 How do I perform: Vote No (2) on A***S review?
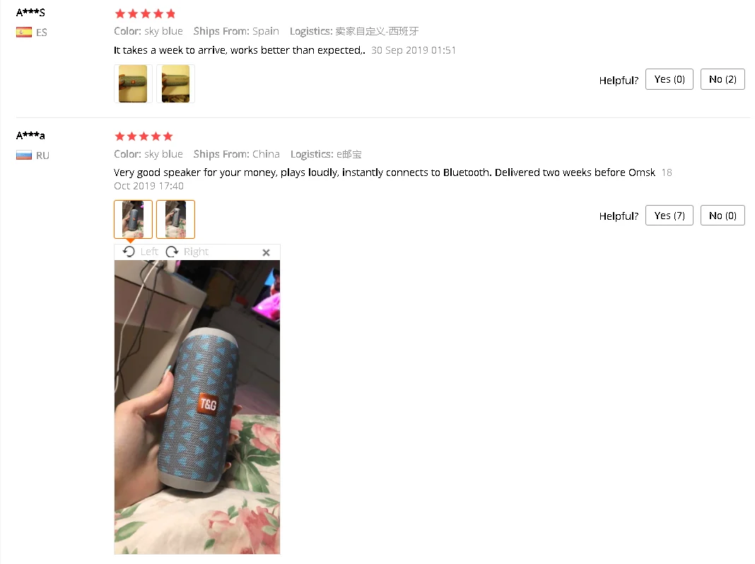pyautogui.click(x=722, y=79)
